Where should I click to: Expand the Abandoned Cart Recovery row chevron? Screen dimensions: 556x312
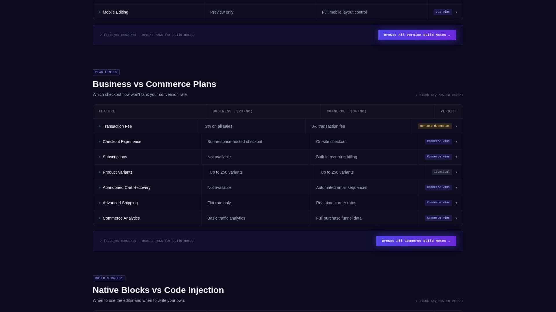[x=456, y=187]
